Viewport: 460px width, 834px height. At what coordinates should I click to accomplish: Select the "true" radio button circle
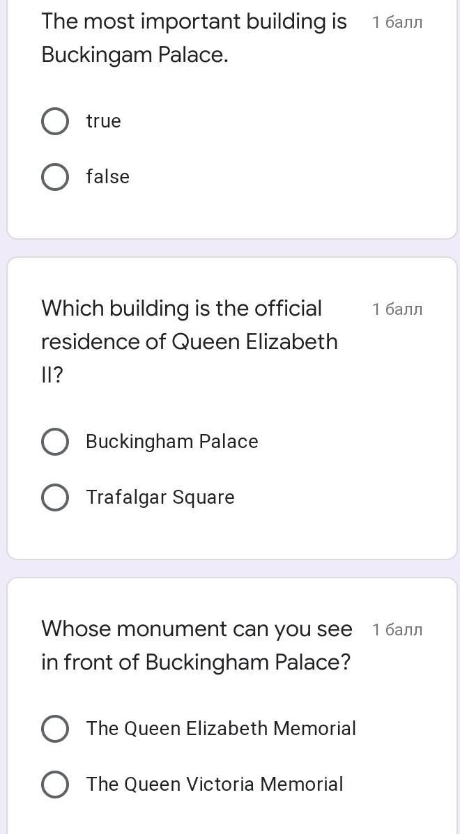coord(55,121)
